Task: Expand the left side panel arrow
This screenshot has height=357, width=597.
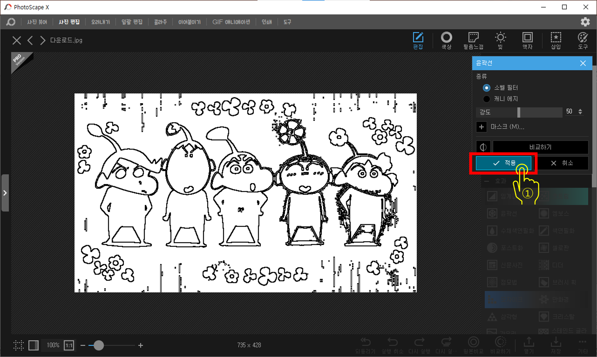Action: point(5,193)
